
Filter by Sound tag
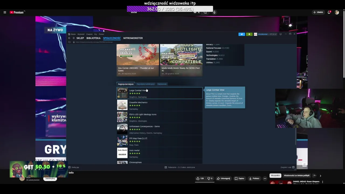pyautogui.click(x=212, y=51)
